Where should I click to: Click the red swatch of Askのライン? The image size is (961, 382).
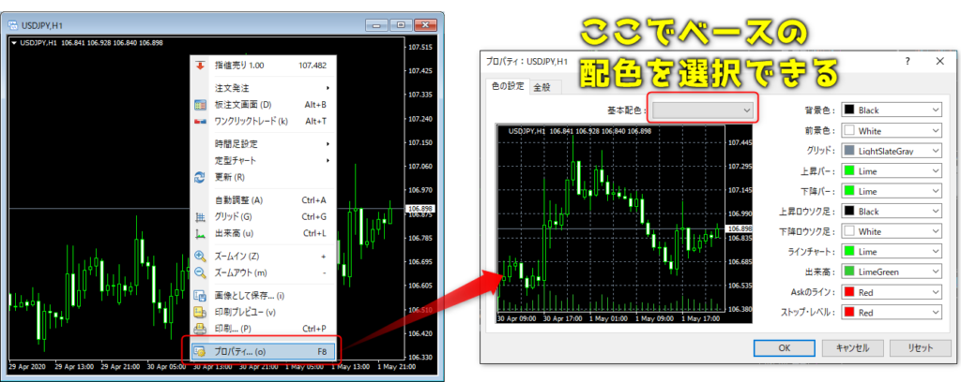click(848, 291)
